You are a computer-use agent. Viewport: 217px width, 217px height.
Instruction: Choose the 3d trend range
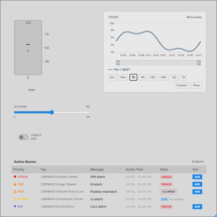click(174, 77)
